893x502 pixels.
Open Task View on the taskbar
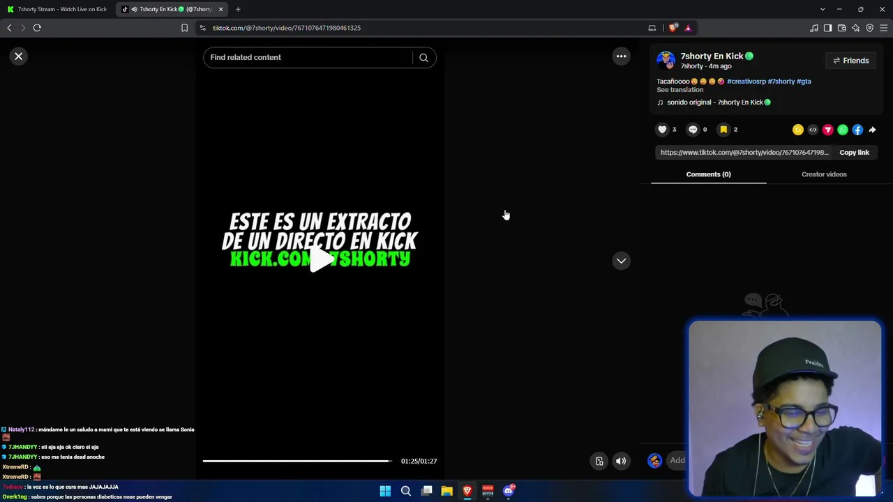pos(426,491)
